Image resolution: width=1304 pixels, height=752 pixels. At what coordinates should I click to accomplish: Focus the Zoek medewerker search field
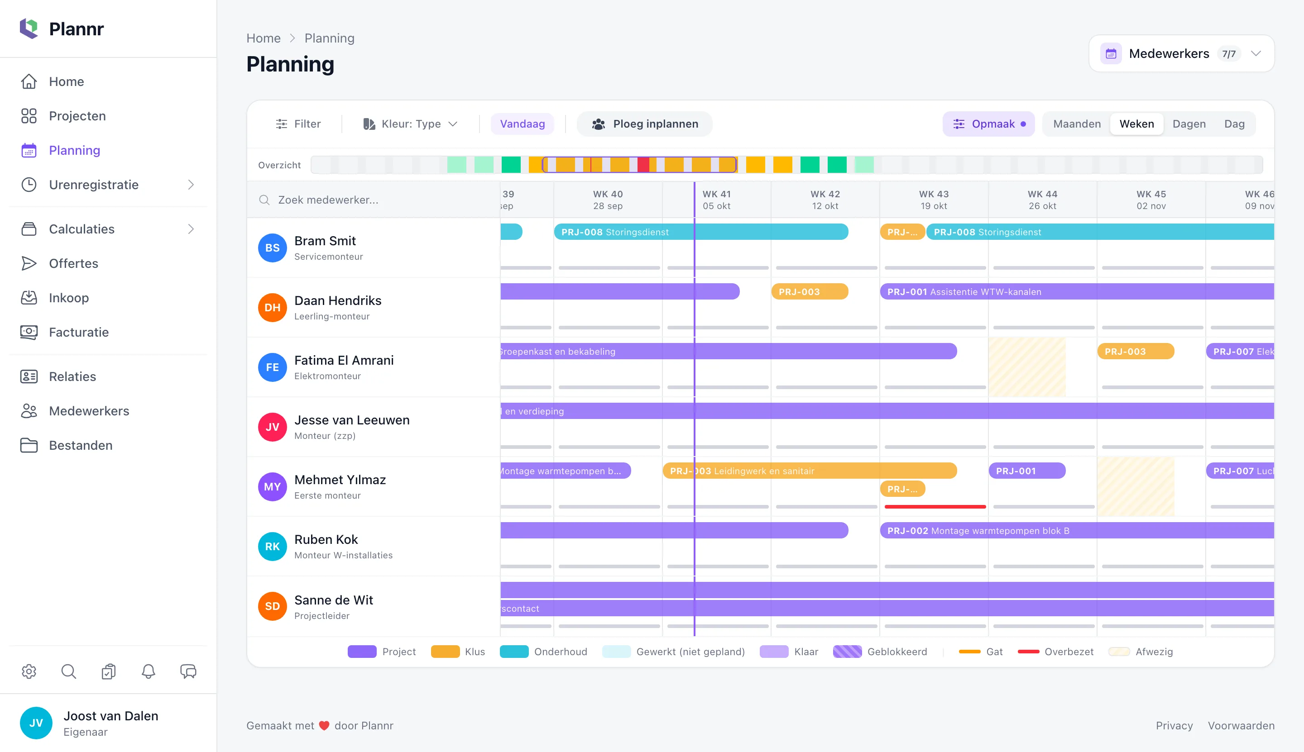coord(374,200)
